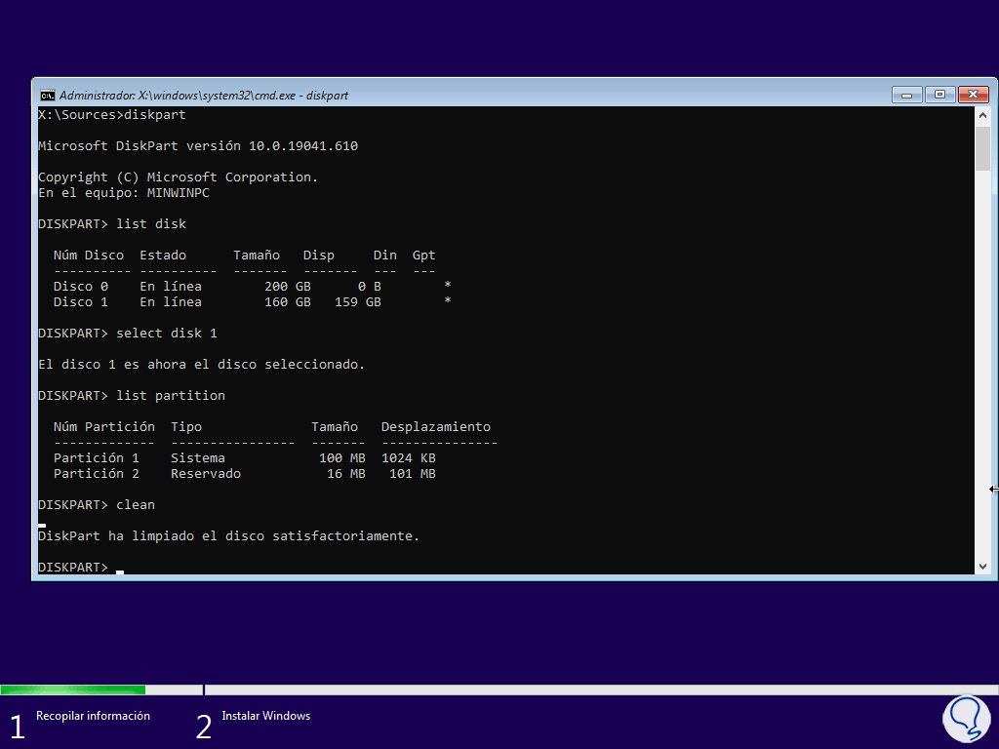Click the 'Disco 1' row label
Viewport: 999px width, 749px height.
click(x=81, y=302)
